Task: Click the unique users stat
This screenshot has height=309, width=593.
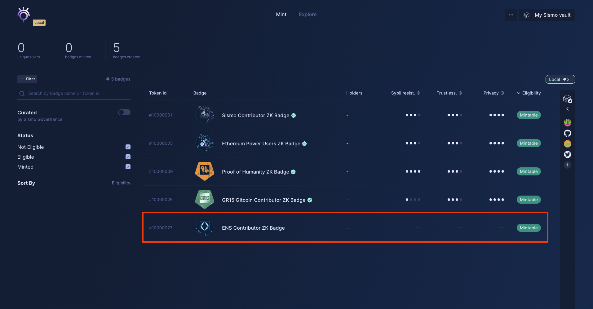Action: 29,50
